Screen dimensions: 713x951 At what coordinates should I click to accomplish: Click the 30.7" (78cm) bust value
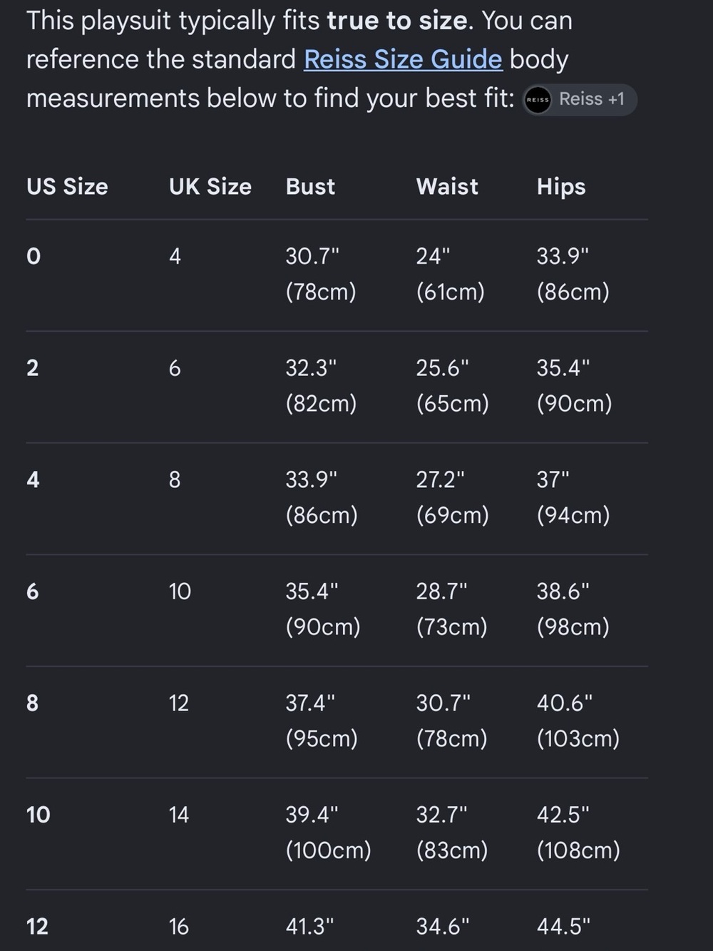321,274
